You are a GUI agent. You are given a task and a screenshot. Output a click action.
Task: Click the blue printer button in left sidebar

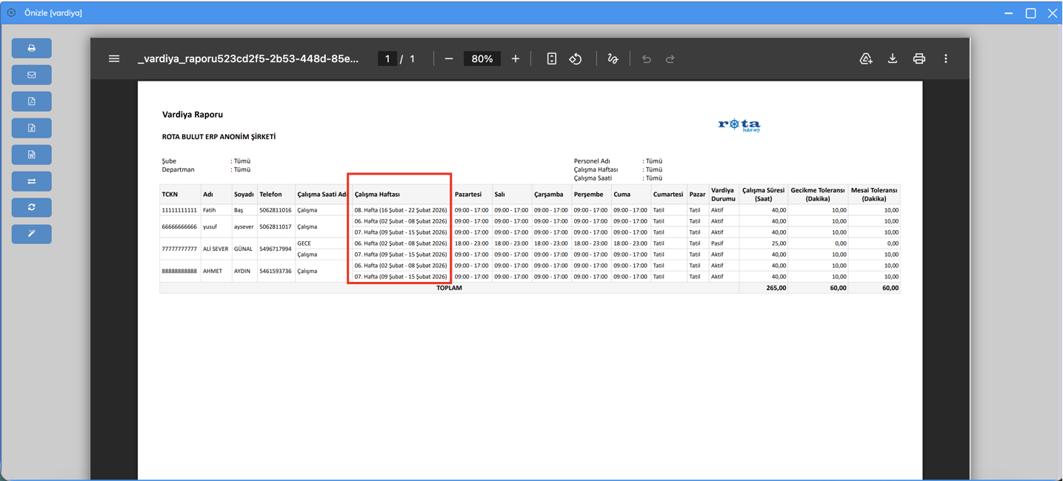(31, 48)
